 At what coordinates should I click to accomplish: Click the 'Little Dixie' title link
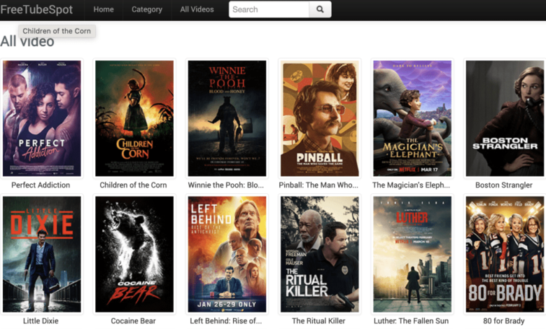pos(41,321)
